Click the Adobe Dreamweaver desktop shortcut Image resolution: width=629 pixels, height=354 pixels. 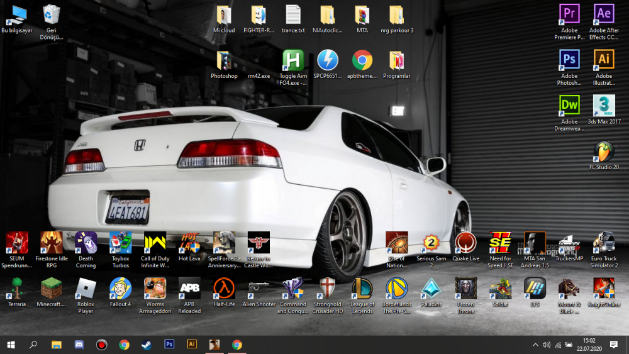[569, 106]
